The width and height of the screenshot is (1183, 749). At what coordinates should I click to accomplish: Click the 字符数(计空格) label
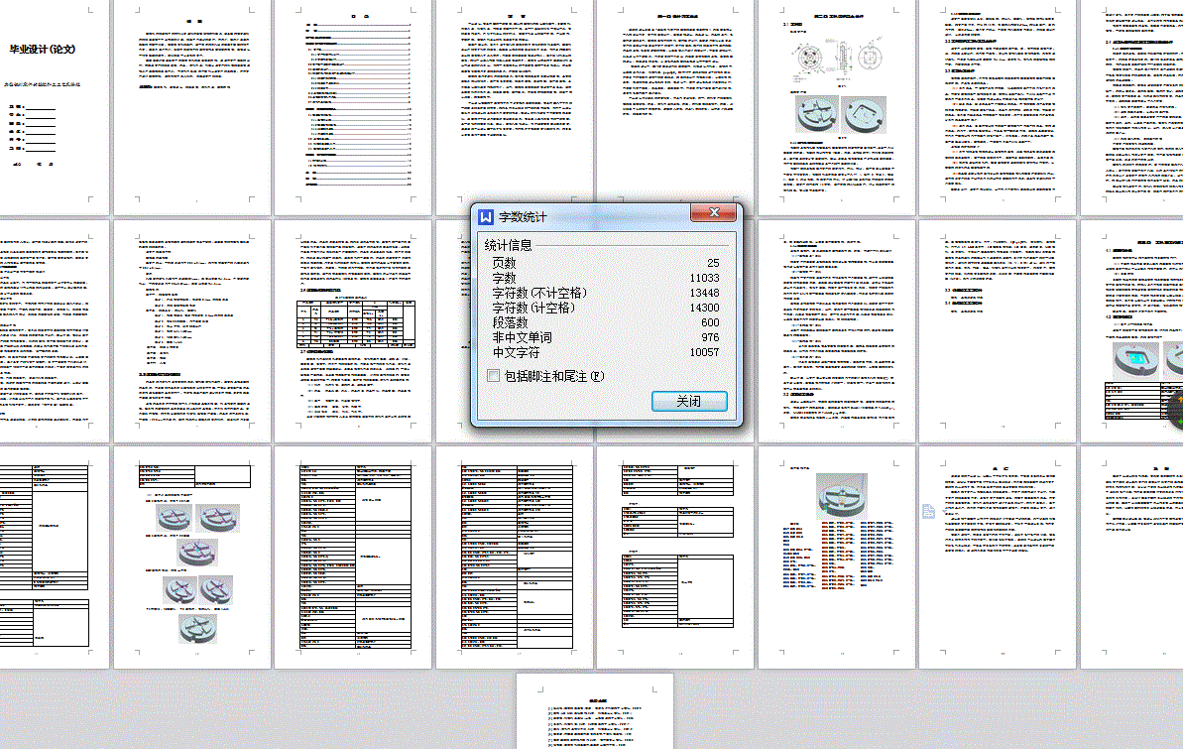(x=533, y=309)
